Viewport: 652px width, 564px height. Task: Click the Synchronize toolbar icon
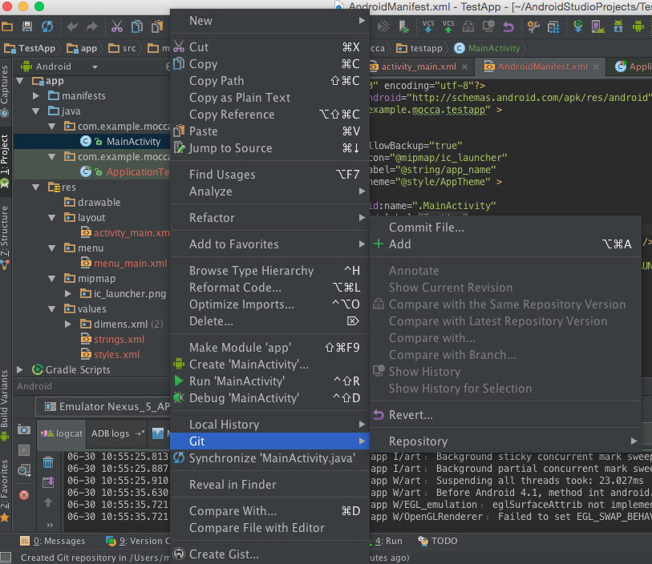click(47, 27)
